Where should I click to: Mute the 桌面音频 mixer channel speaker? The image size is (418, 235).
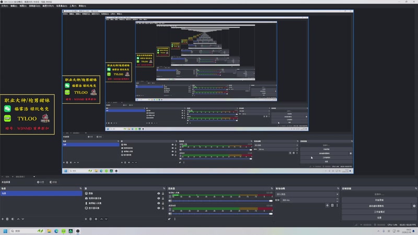(x=170, y=214)
